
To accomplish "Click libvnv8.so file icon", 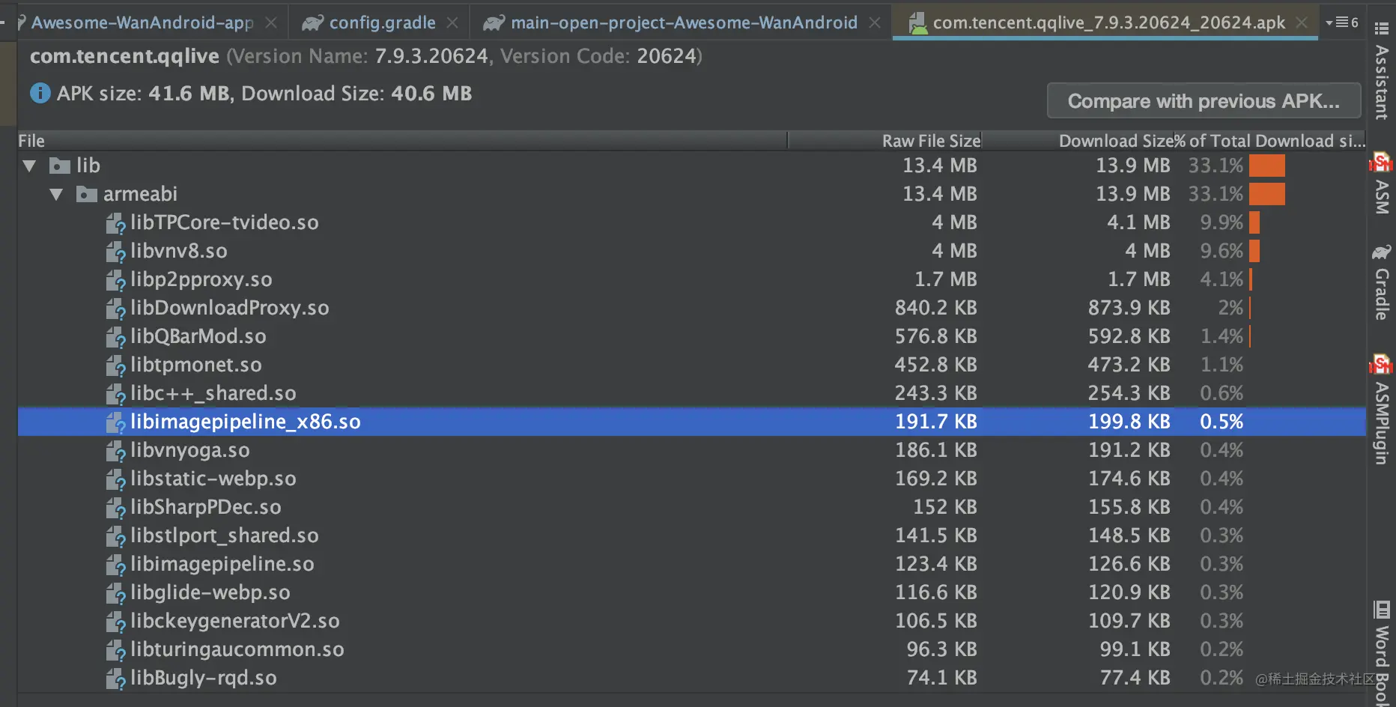I will click(x=115, y=252).
